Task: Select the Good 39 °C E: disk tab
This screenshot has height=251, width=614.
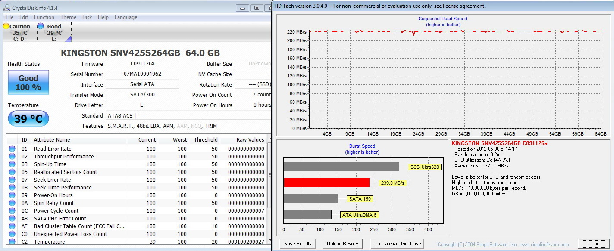Action: click(54, 32)
